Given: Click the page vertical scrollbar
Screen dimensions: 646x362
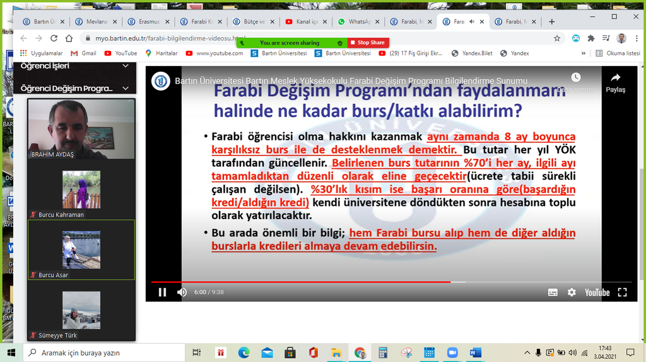Looking at the screenshot, I should click(x=642, y=225).
